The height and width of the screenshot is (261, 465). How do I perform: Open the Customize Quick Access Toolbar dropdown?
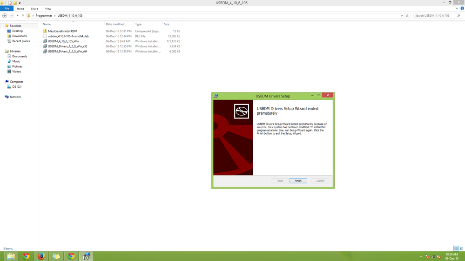(x=20, y=3)
